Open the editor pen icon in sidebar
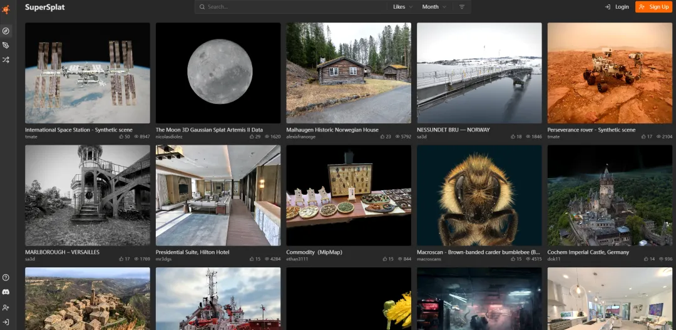 [6, 45]
